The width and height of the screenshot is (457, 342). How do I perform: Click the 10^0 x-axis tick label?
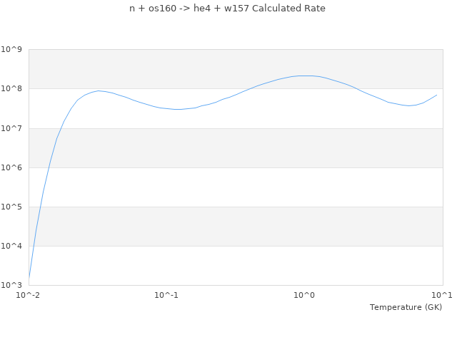pyautogui.click(x=304, y=295)
